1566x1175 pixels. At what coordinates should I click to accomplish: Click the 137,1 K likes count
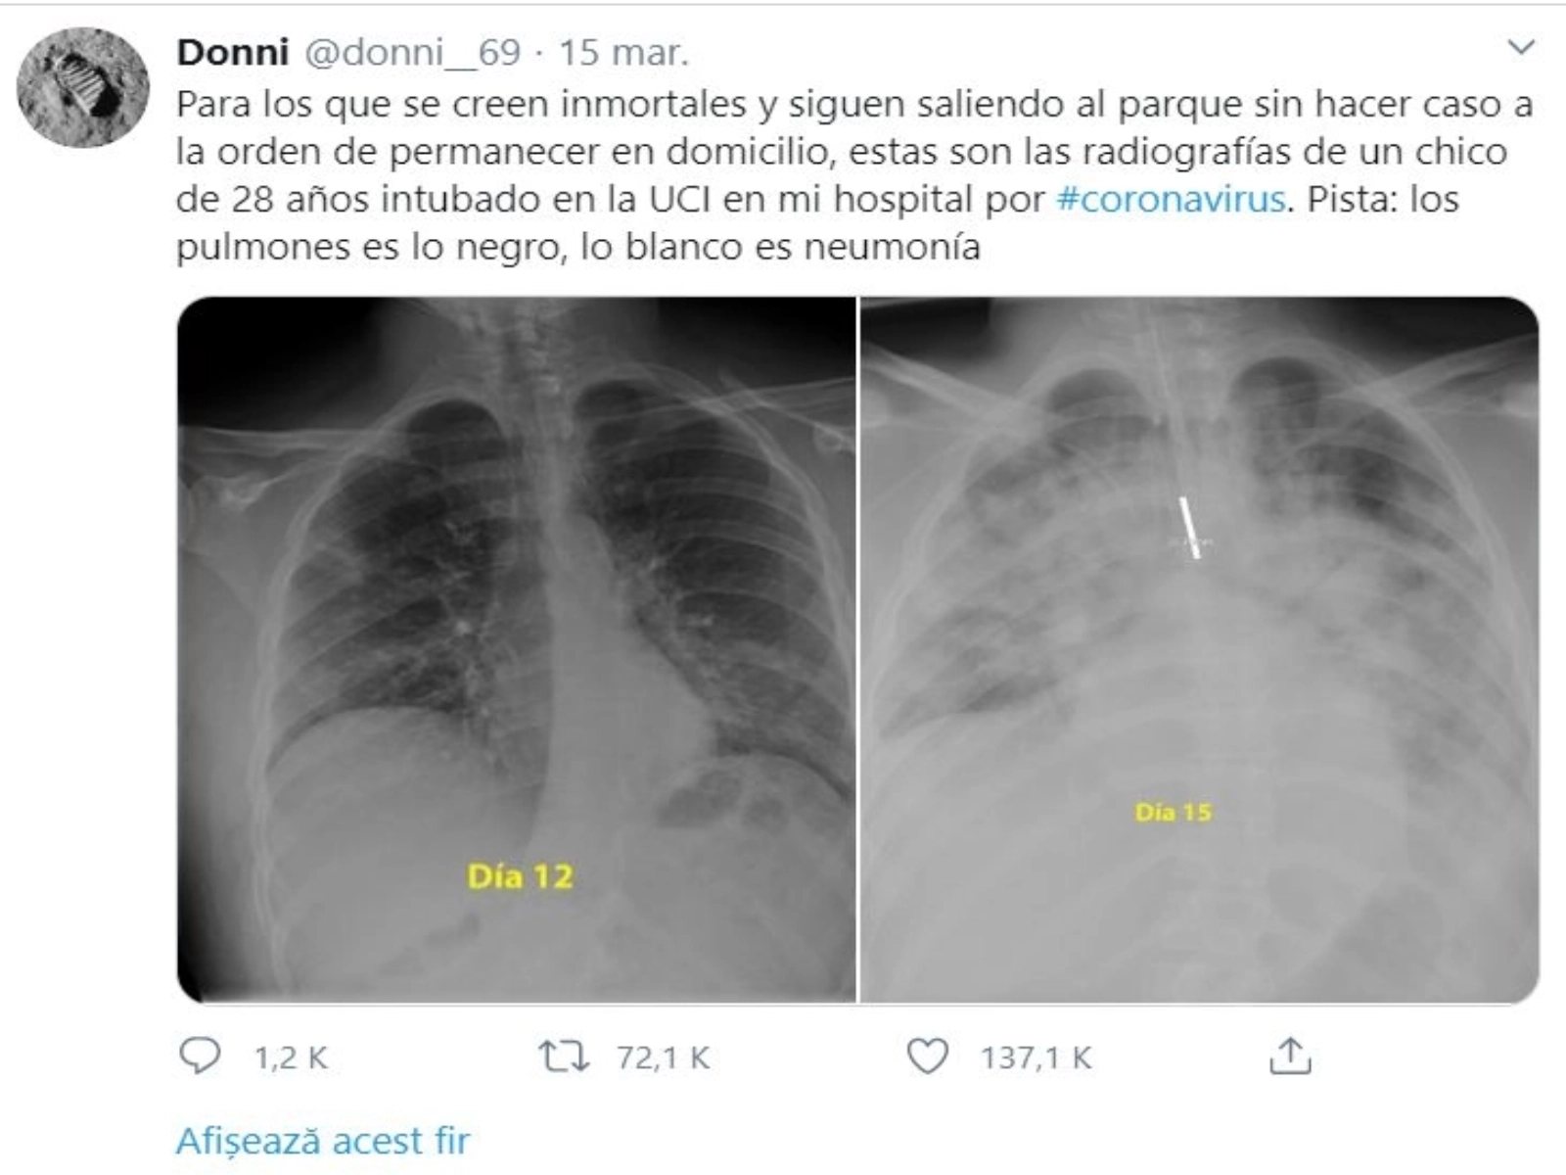coord(1036,1058)
